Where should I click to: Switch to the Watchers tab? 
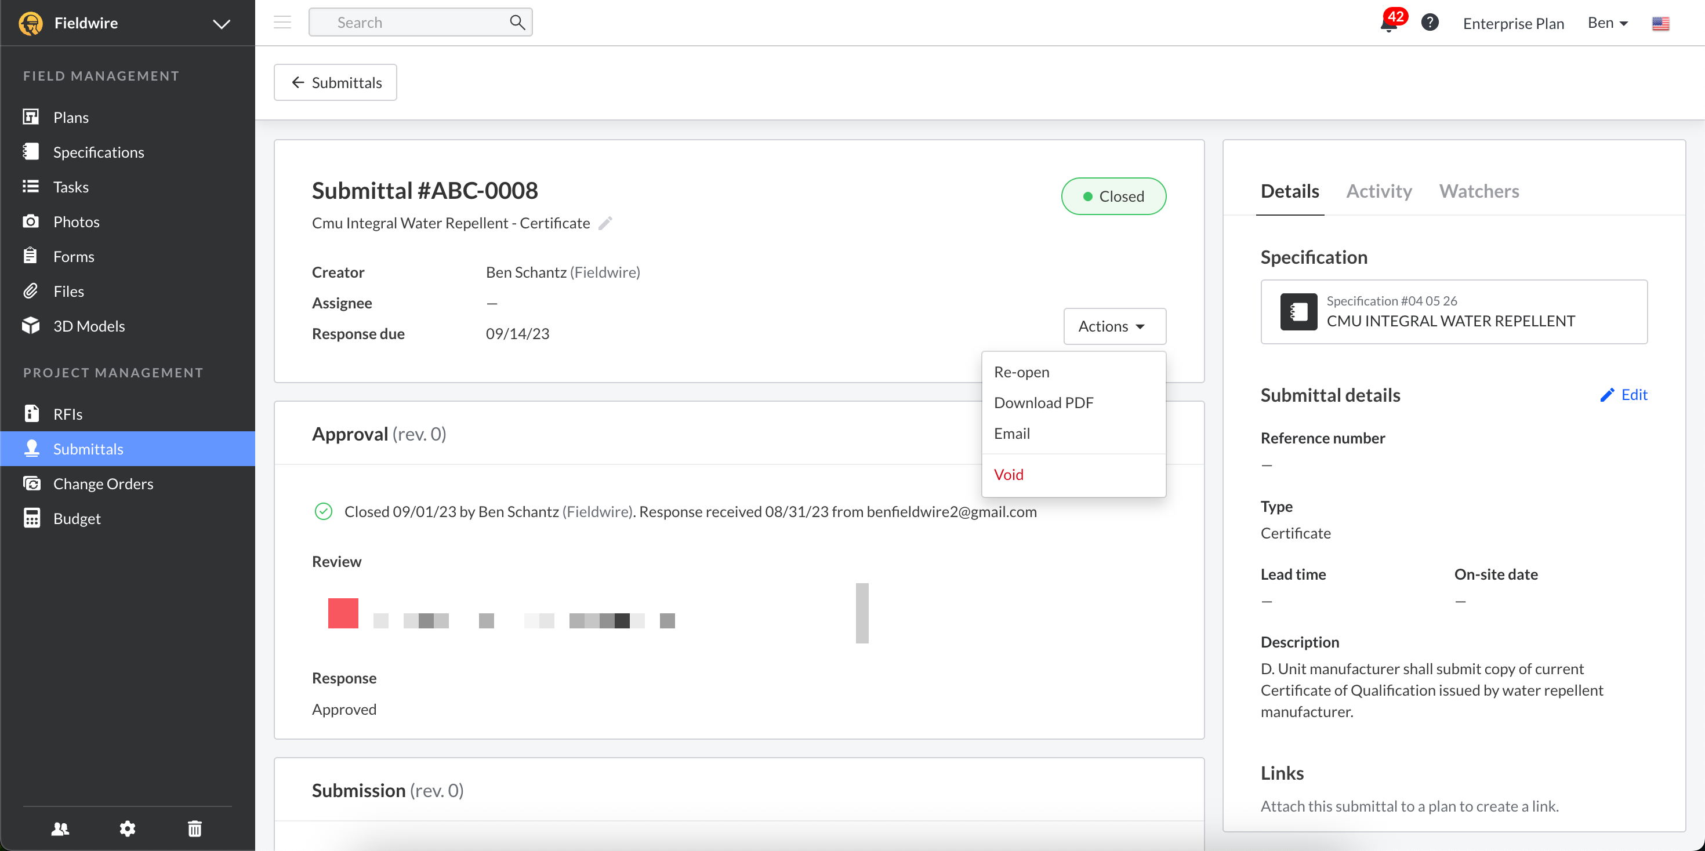click(1479, 191)
